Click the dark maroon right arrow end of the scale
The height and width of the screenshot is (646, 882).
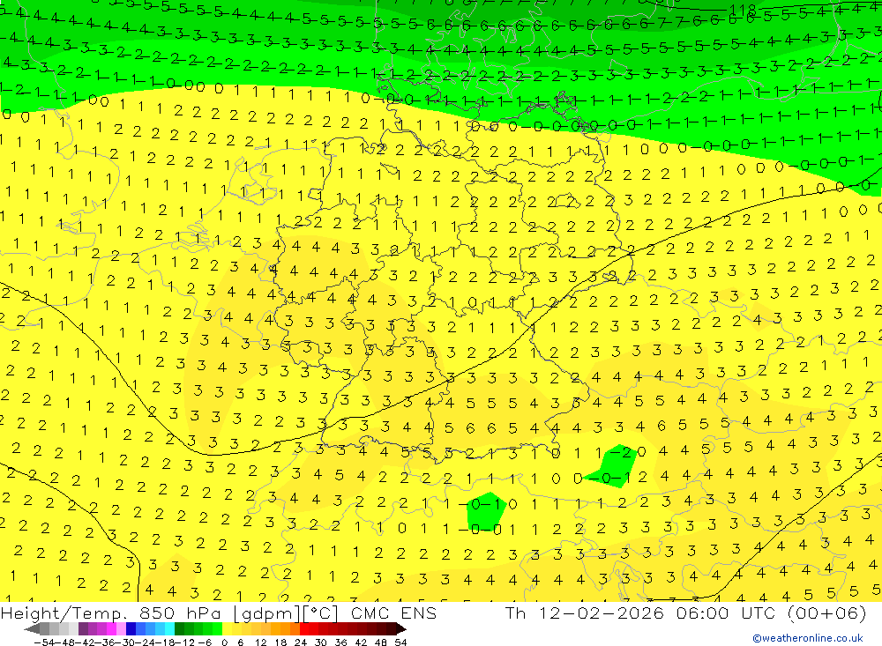[x=401, y=628]
